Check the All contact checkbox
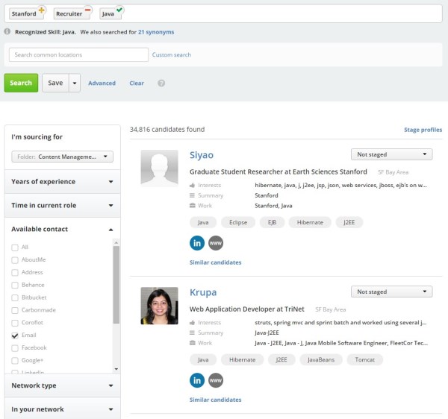The image size is (448, 419). point(15,248)
